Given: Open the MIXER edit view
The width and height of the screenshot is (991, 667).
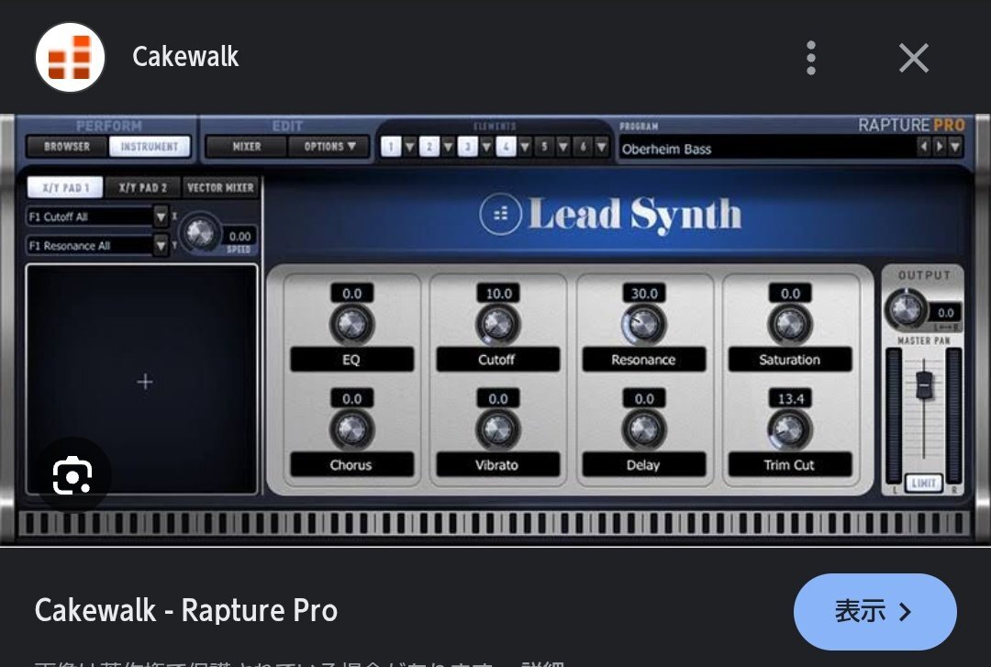Looking at the screenshot, I should [x=247, y=147].
